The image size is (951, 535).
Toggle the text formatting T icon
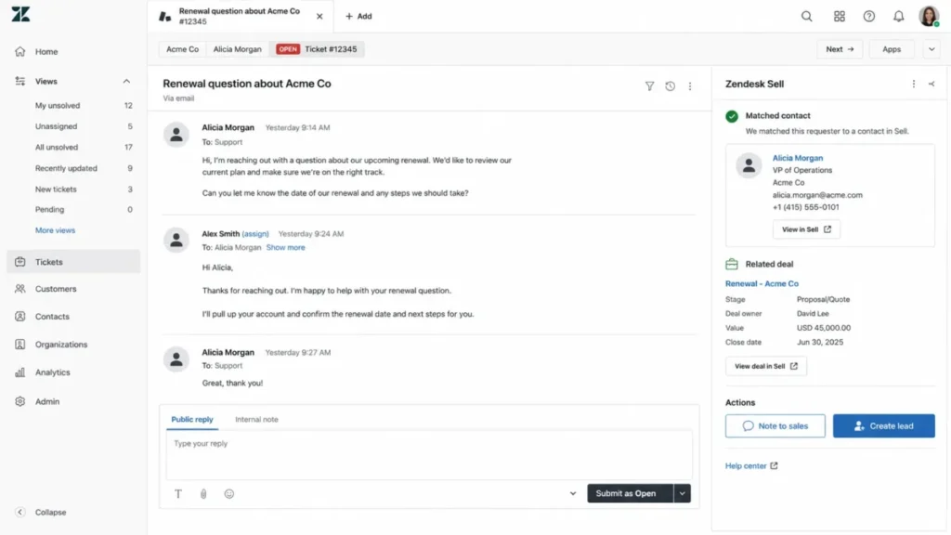click(178, 494)
